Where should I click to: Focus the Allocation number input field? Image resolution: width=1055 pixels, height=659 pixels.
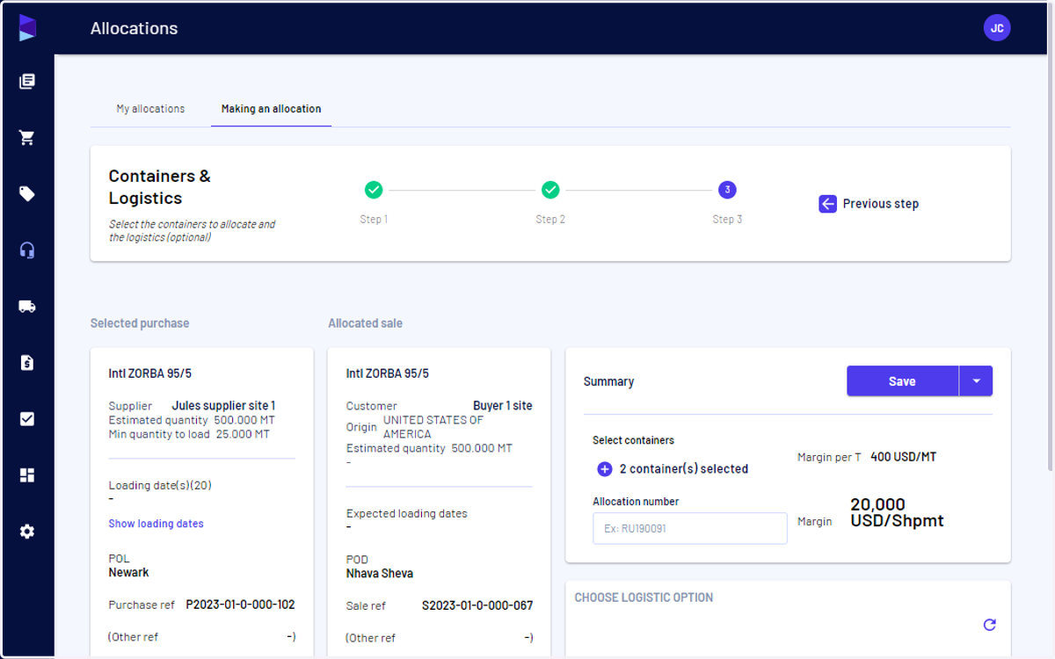pyautogui.click(x=690, y=529)
